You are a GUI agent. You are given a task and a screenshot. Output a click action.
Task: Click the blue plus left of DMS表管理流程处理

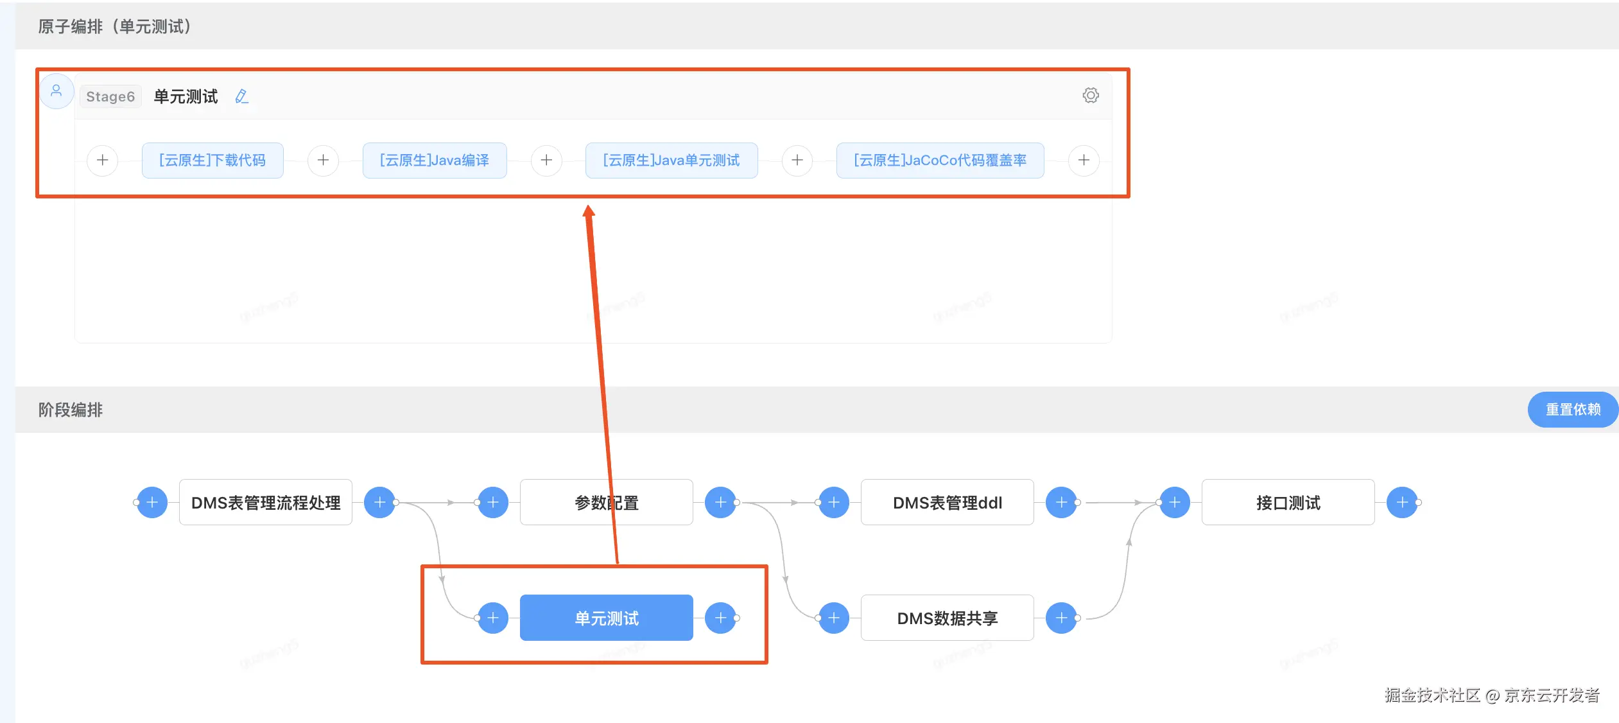152,502
